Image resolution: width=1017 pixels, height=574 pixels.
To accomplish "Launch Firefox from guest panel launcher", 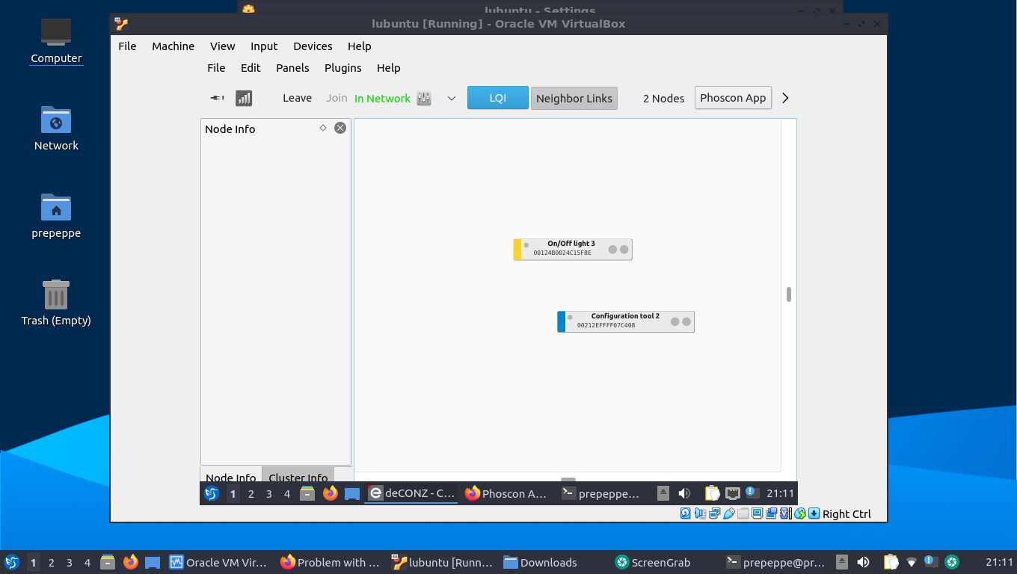I will tap(330, 493).
